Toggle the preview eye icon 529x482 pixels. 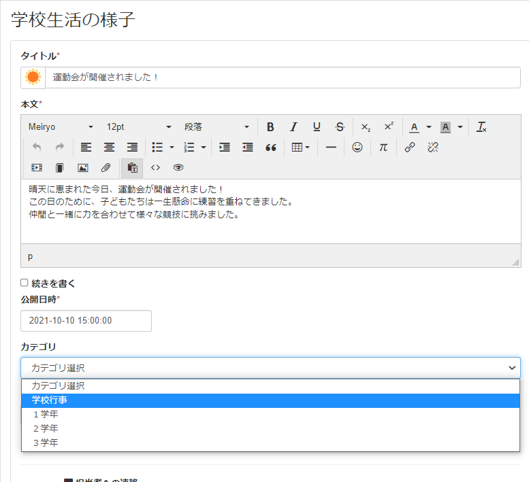(x=178, y=167)
